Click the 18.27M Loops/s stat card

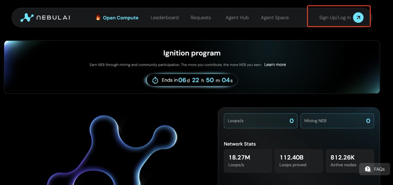pos(248,161)
